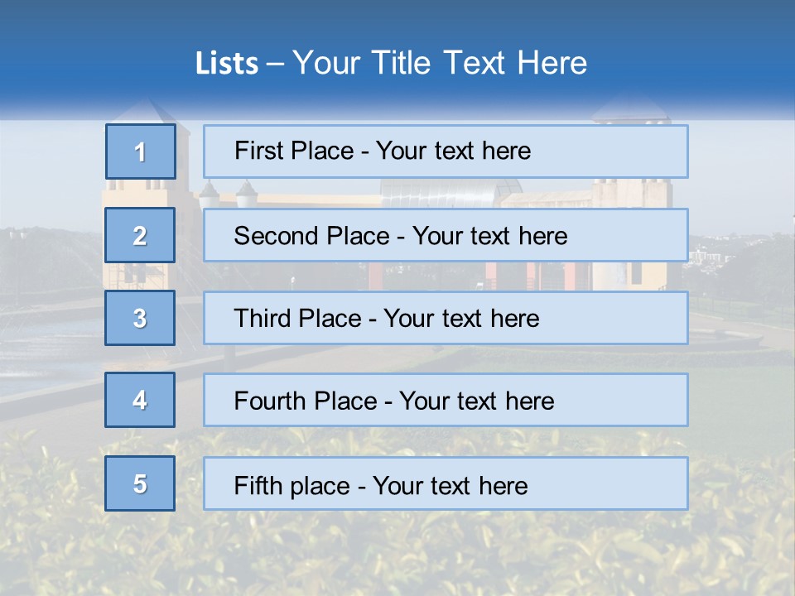The height and width of the screenshot is (596, 795).
Task: Select the "Your Title Text Here" title text
Action: tap(440, 63)
